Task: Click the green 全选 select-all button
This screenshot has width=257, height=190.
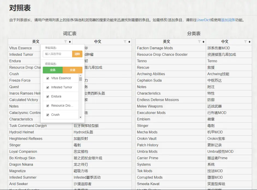Action: pos(53,70)
